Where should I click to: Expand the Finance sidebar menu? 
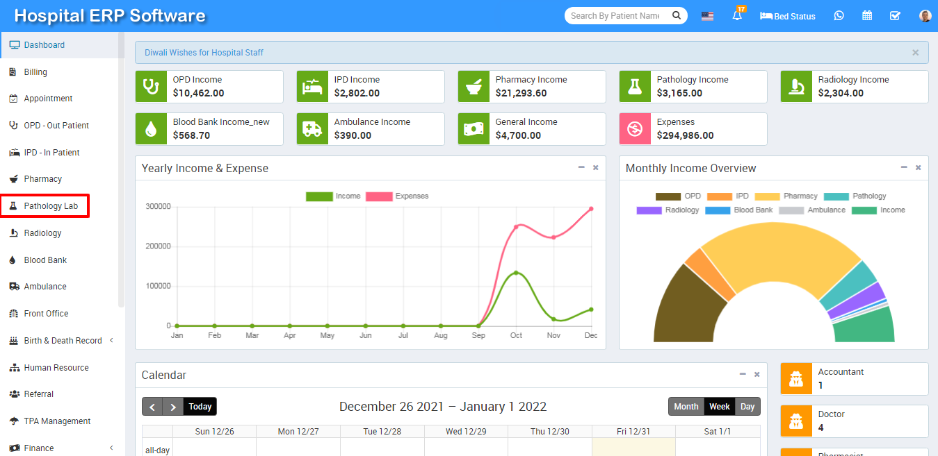pyautogui.click(x=39, y=448)
